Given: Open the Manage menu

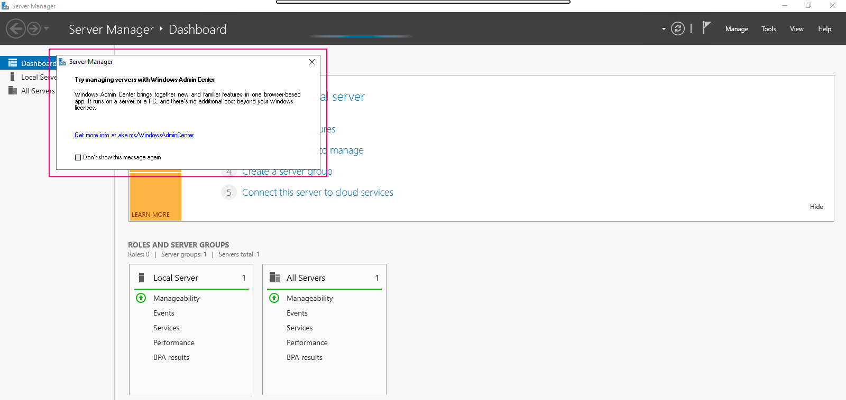Looking at the screenshot, I should [737, 29].
